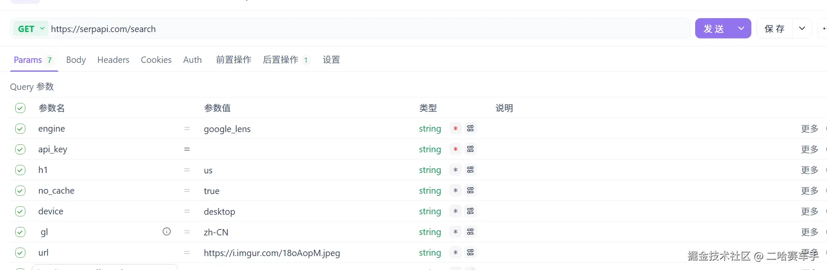
Task: Click the empty api_key value field
Action: 308,149
